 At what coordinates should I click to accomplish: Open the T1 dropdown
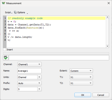[x=81, y=77]
